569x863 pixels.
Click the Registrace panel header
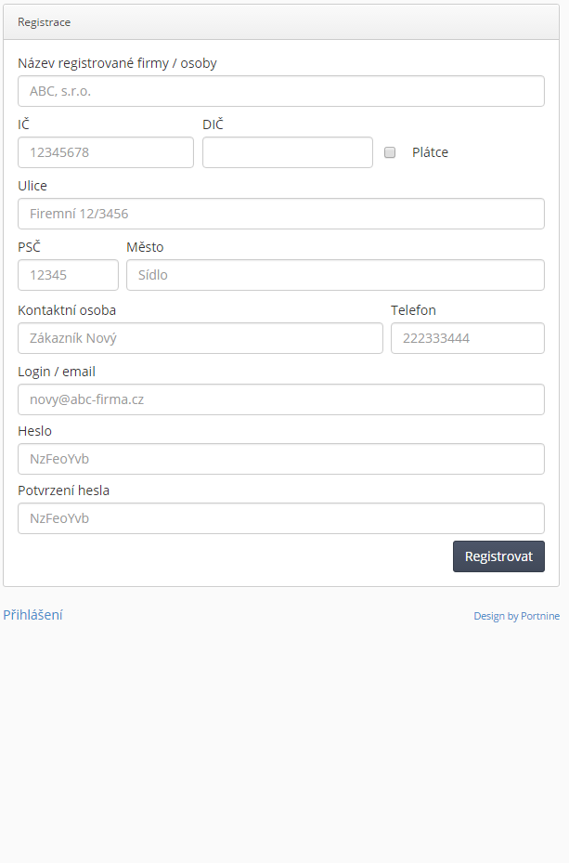pos(281,22)
